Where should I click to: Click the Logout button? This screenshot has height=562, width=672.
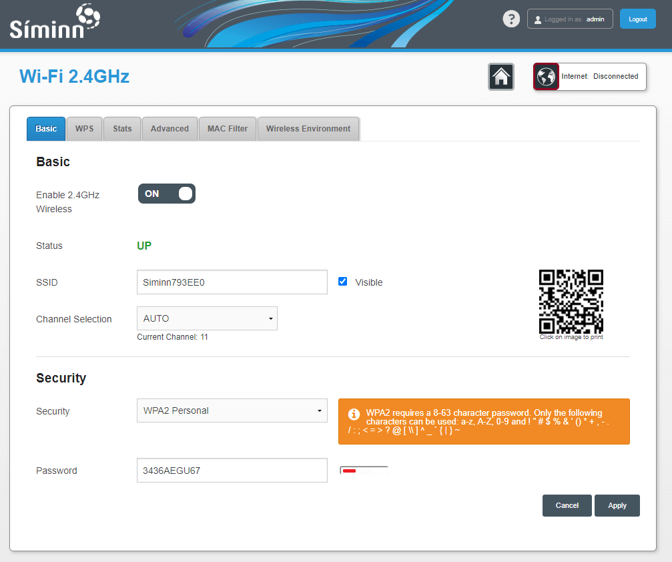(637, 19)
